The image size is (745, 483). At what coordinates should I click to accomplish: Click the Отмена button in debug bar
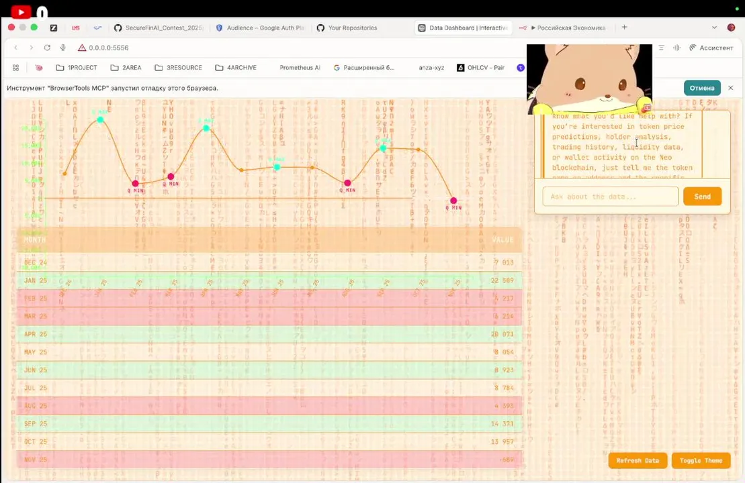[702, 88]
